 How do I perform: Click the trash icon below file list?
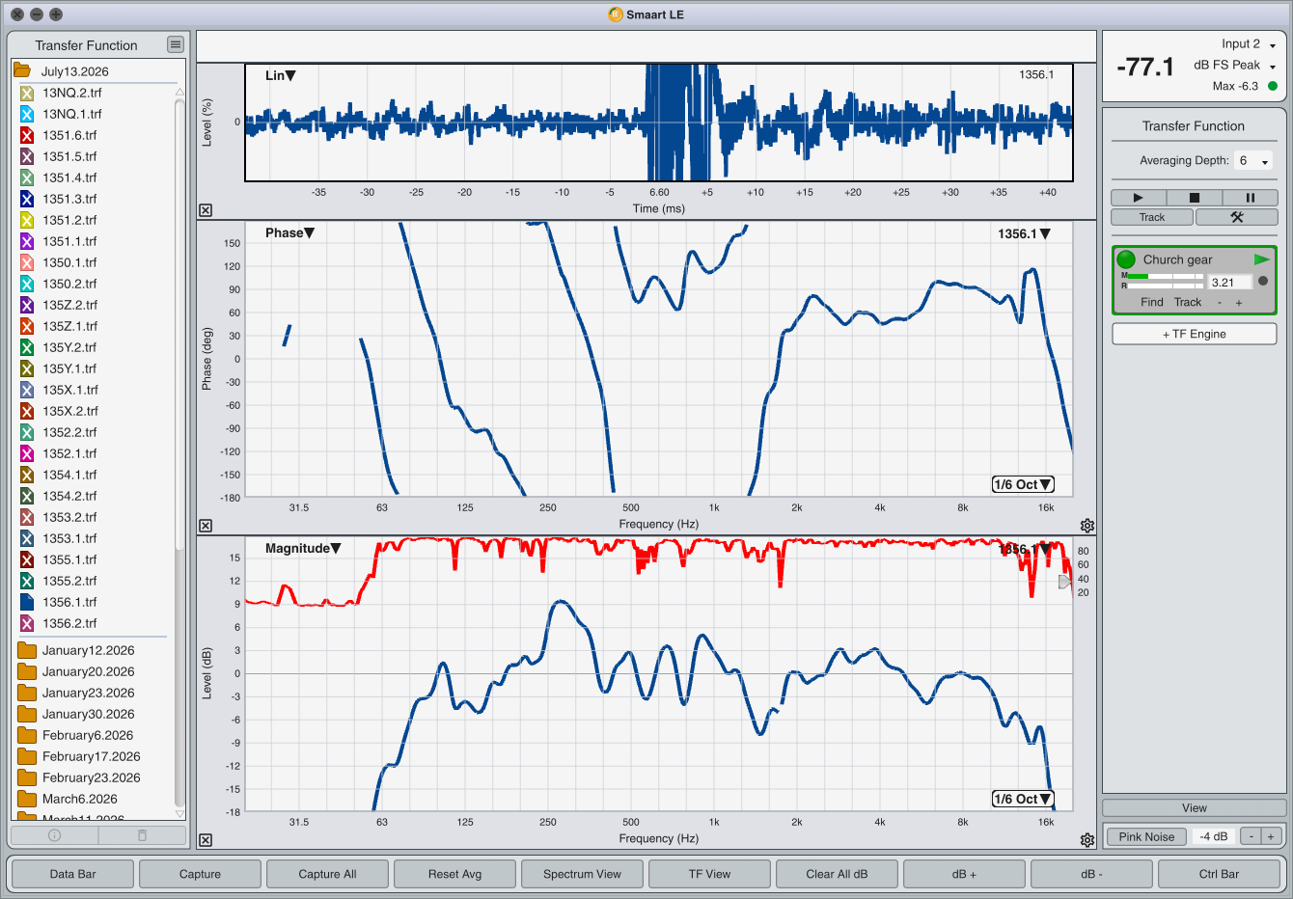[x=142, y=835]
